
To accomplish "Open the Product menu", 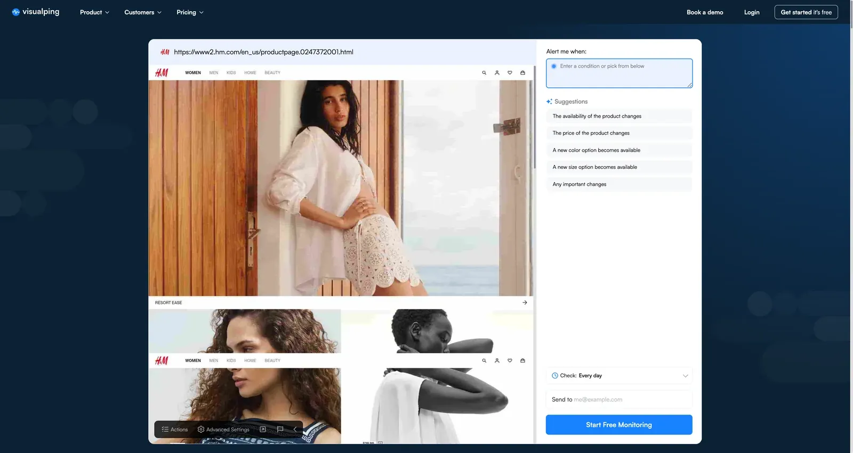I will [94, 12].
